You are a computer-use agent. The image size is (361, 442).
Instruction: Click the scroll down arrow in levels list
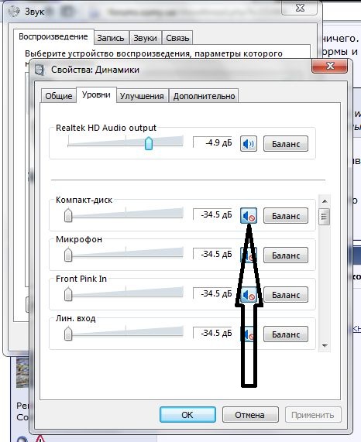325,346
